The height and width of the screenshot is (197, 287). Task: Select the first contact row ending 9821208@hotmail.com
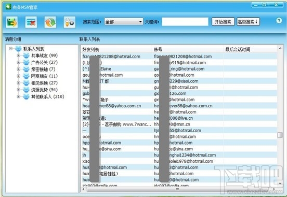(179, 57)
